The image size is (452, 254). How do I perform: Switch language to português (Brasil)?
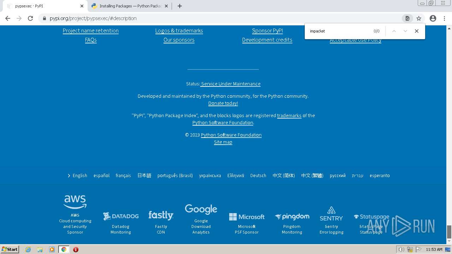pyautogui.click(x=175, y=176)
